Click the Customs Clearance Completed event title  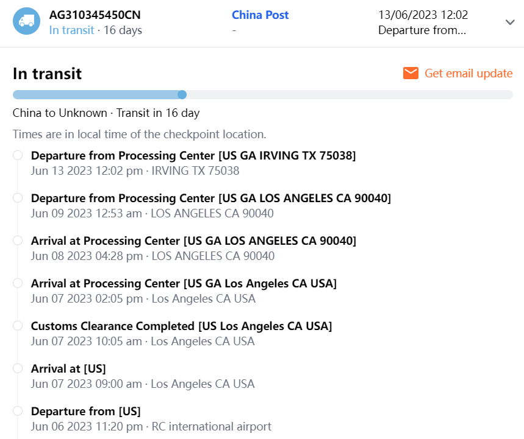(x=181, y=326)
